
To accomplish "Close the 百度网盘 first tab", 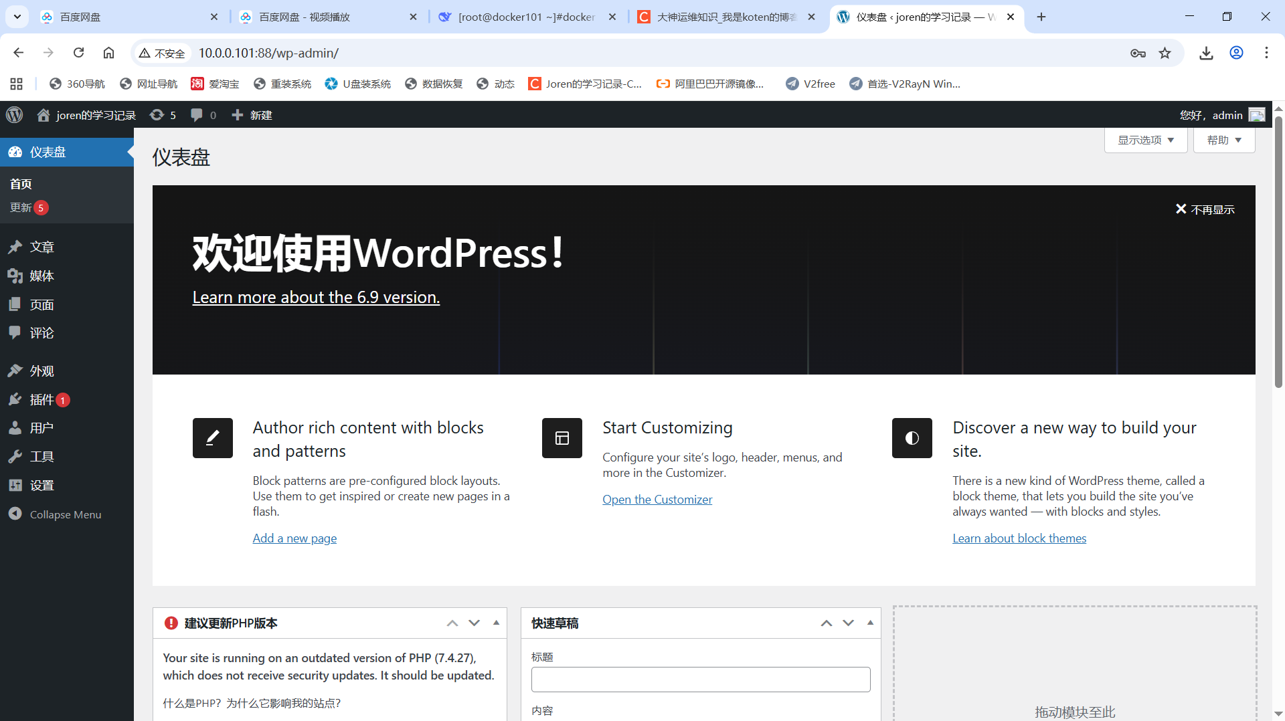I will tap(214, 17).
